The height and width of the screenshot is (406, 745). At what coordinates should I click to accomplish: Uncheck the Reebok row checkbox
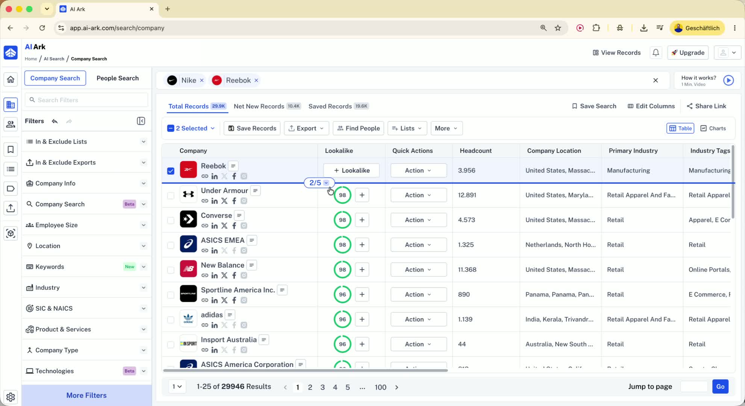[171, 171]
